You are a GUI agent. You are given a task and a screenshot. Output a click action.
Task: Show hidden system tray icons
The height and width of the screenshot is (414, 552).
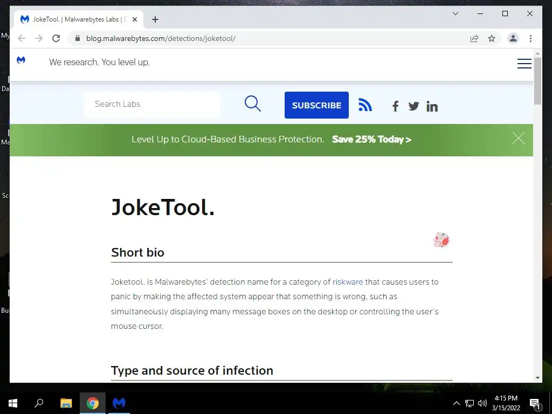(456, 403)
